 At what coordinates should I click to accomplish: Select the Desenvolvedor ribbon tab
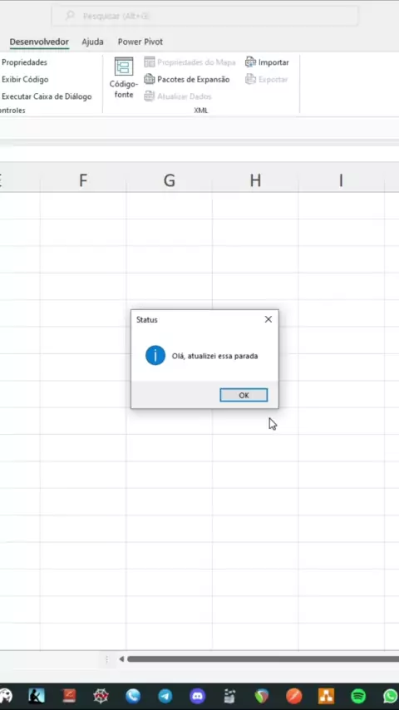tap(39, 42)
